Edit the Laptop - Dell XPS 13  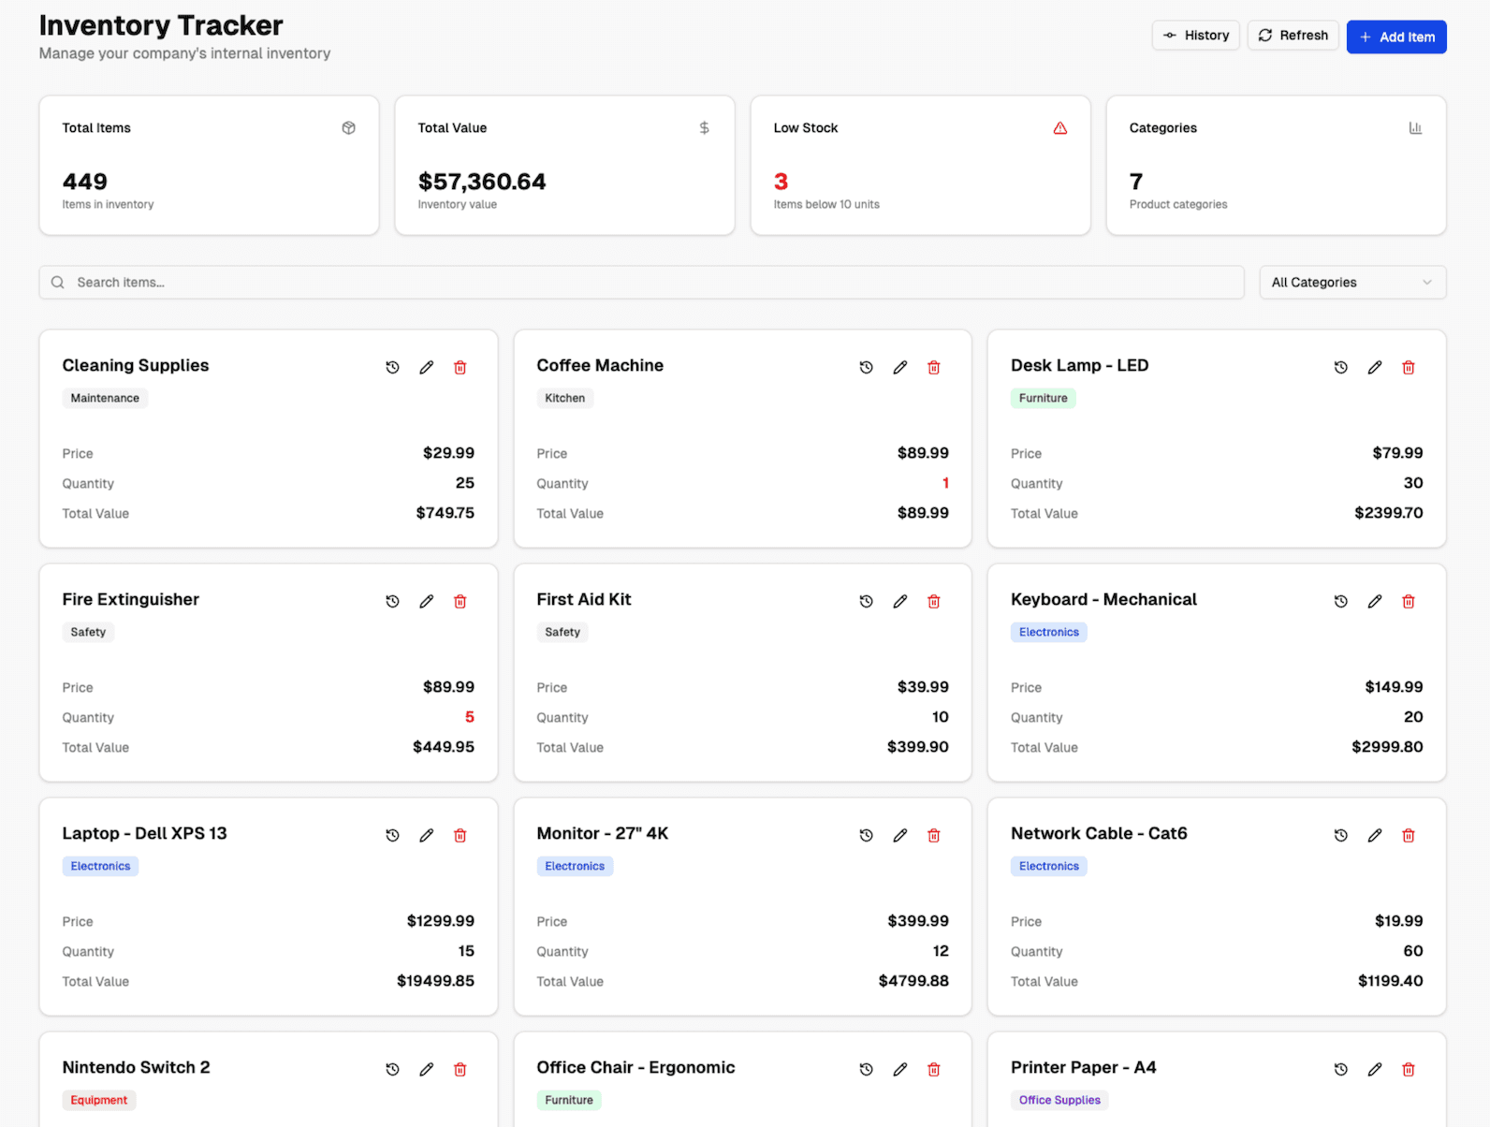pos(426,836)
